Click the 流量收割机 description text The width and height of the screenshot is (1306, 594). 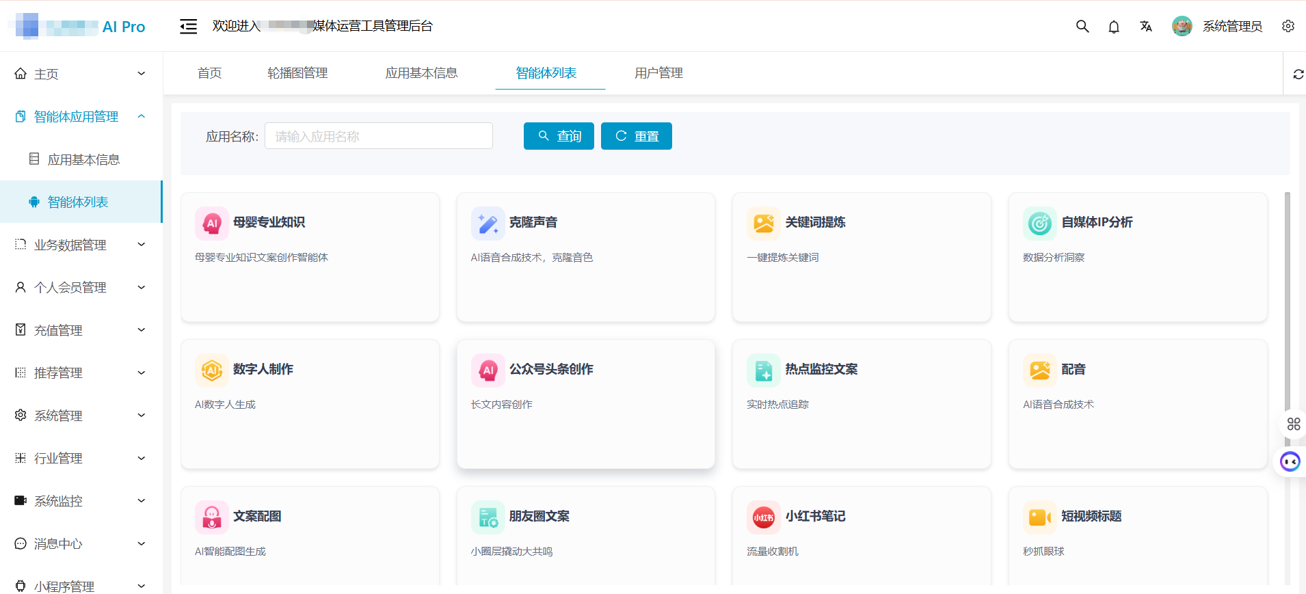772,552
